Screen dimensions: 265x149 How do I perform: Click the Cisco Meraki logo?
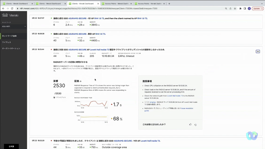point(10,15)
